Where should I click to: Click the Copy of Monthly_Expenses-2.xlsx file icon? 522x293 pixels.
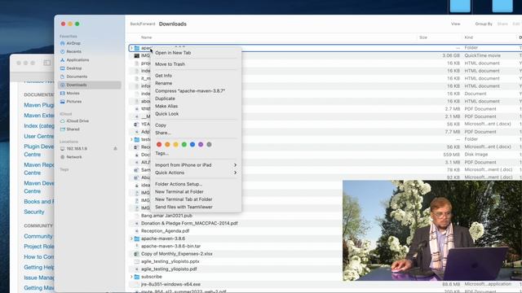136,254
